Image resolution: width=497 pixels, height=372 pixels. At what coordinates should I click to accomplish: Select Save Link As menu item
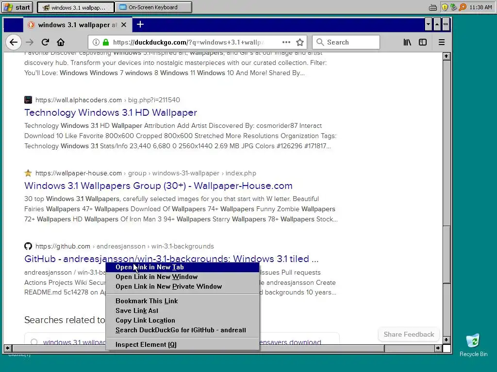click(182, 311)
